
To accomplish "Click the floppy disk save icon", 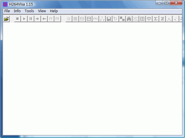I will click(x=109, y=19).
